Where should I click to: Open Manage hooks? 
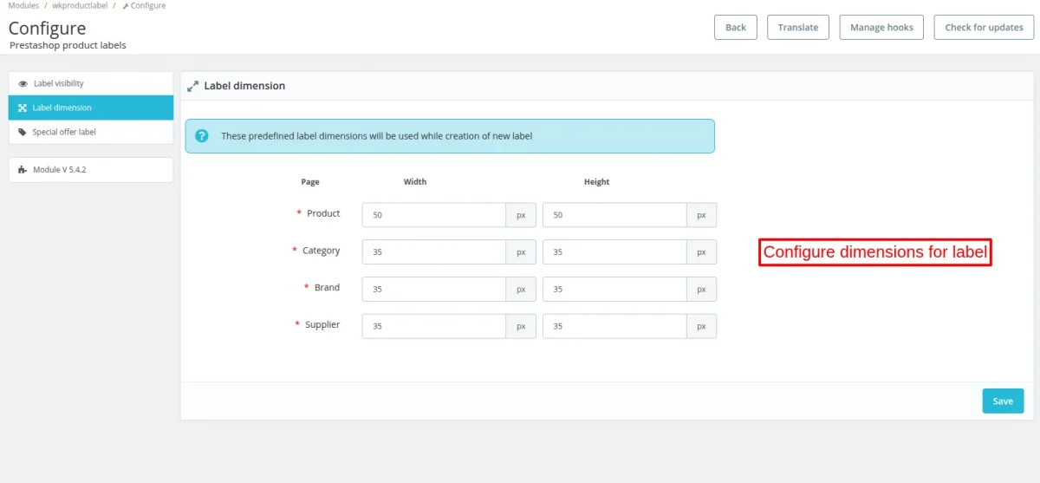coord(881,27)
